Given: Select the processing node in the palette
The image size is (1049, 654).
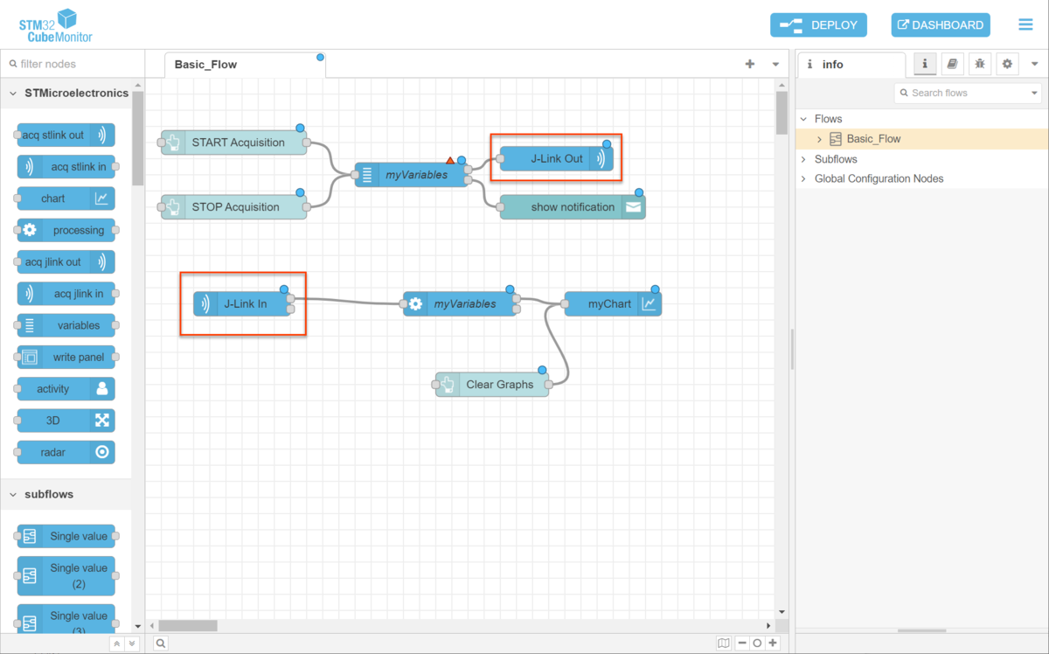Looking at the screenshot, I should tap(65, 230).
